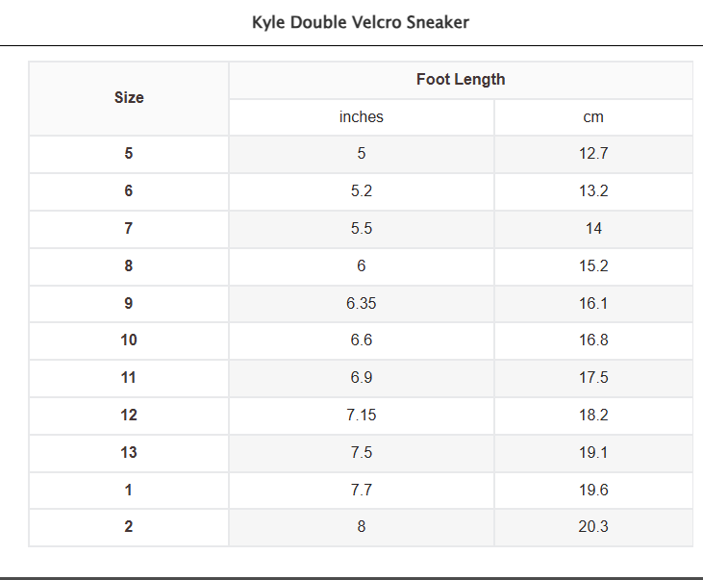Click the 15.2 cm cell
Viewport: 703px width, 580px height.
coord(593,266)
